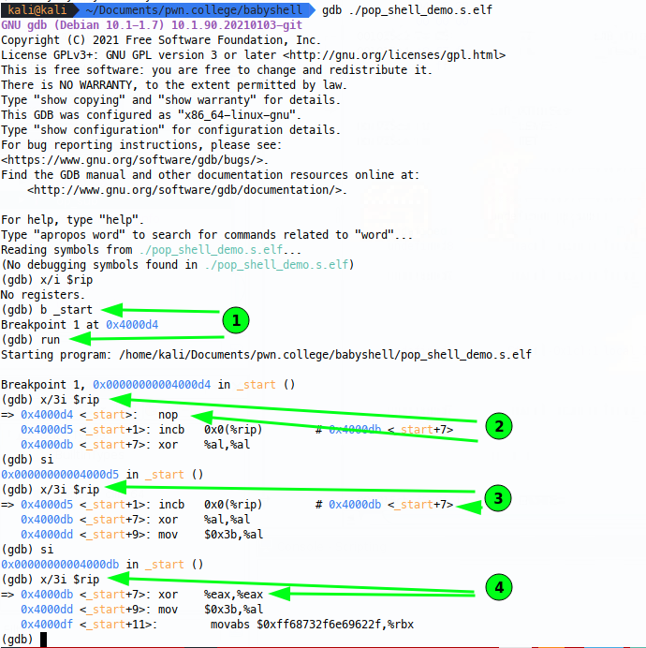Click the 'Starting program:' path line
This screenshot has height=648, width=646.
coord(266,355)
